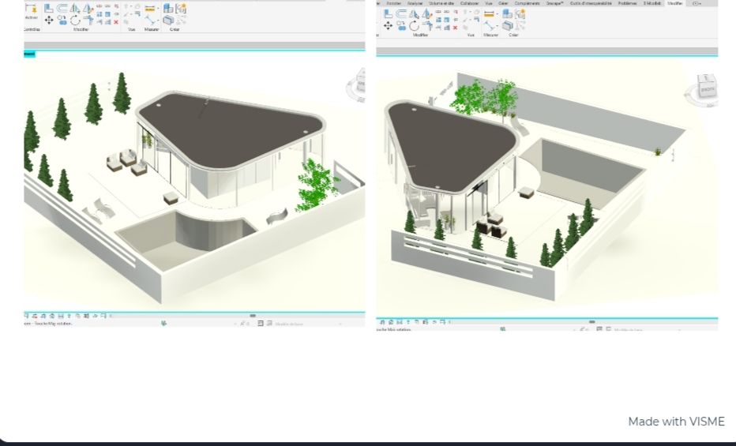The height and width of the screenshot is (446, 736).
Task: Select the Copy tool in right window
Action: click(401, 26)
